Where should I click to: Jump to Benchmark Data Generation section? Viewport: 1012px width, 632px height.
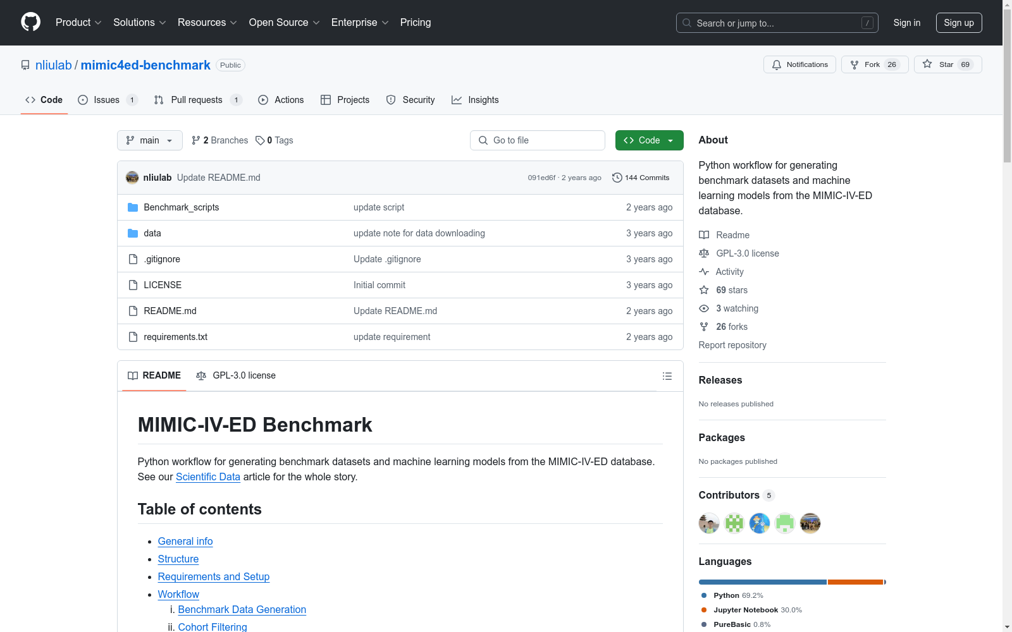(242, 609)
